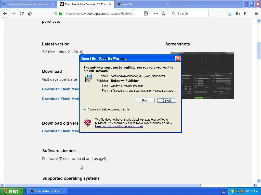Open 'How can I decide what software to run?' link
This screenshot has height=195, width=261.
click(119, 126)
